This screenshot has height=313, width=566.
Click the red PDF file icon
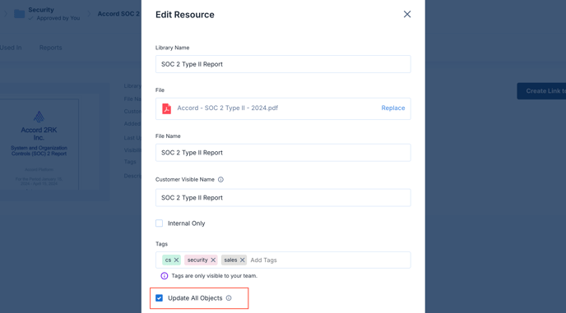pos(166,108)
